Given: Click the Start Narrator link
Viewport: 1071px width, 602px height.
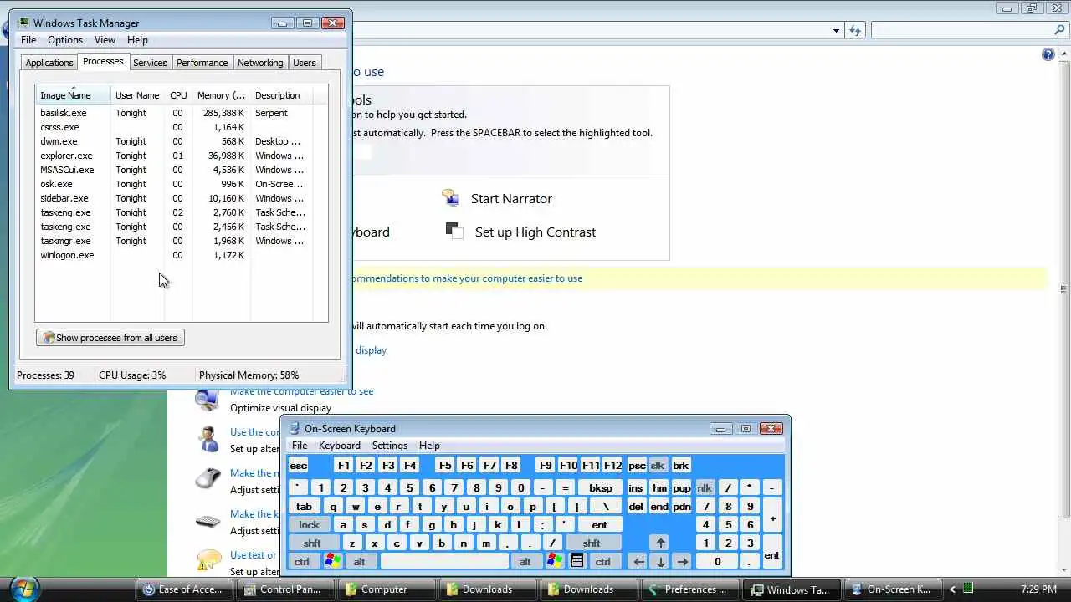Looking at the screenshot, I should (x=511, y=199).
